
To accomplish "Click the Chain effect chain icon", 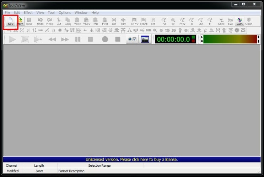I will pyautogui.click(x=249, y=21).
